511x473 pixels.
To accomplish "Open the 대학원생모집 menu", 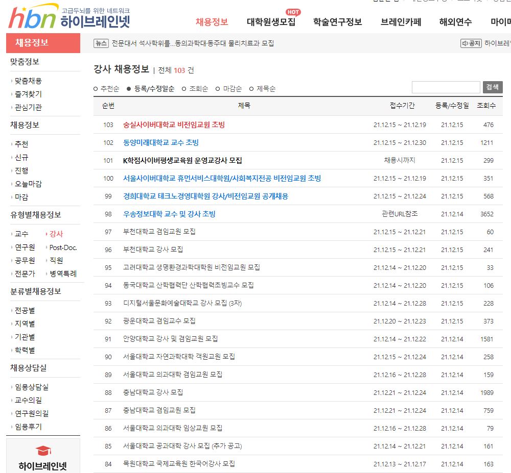I will click(x=271, y=22).
